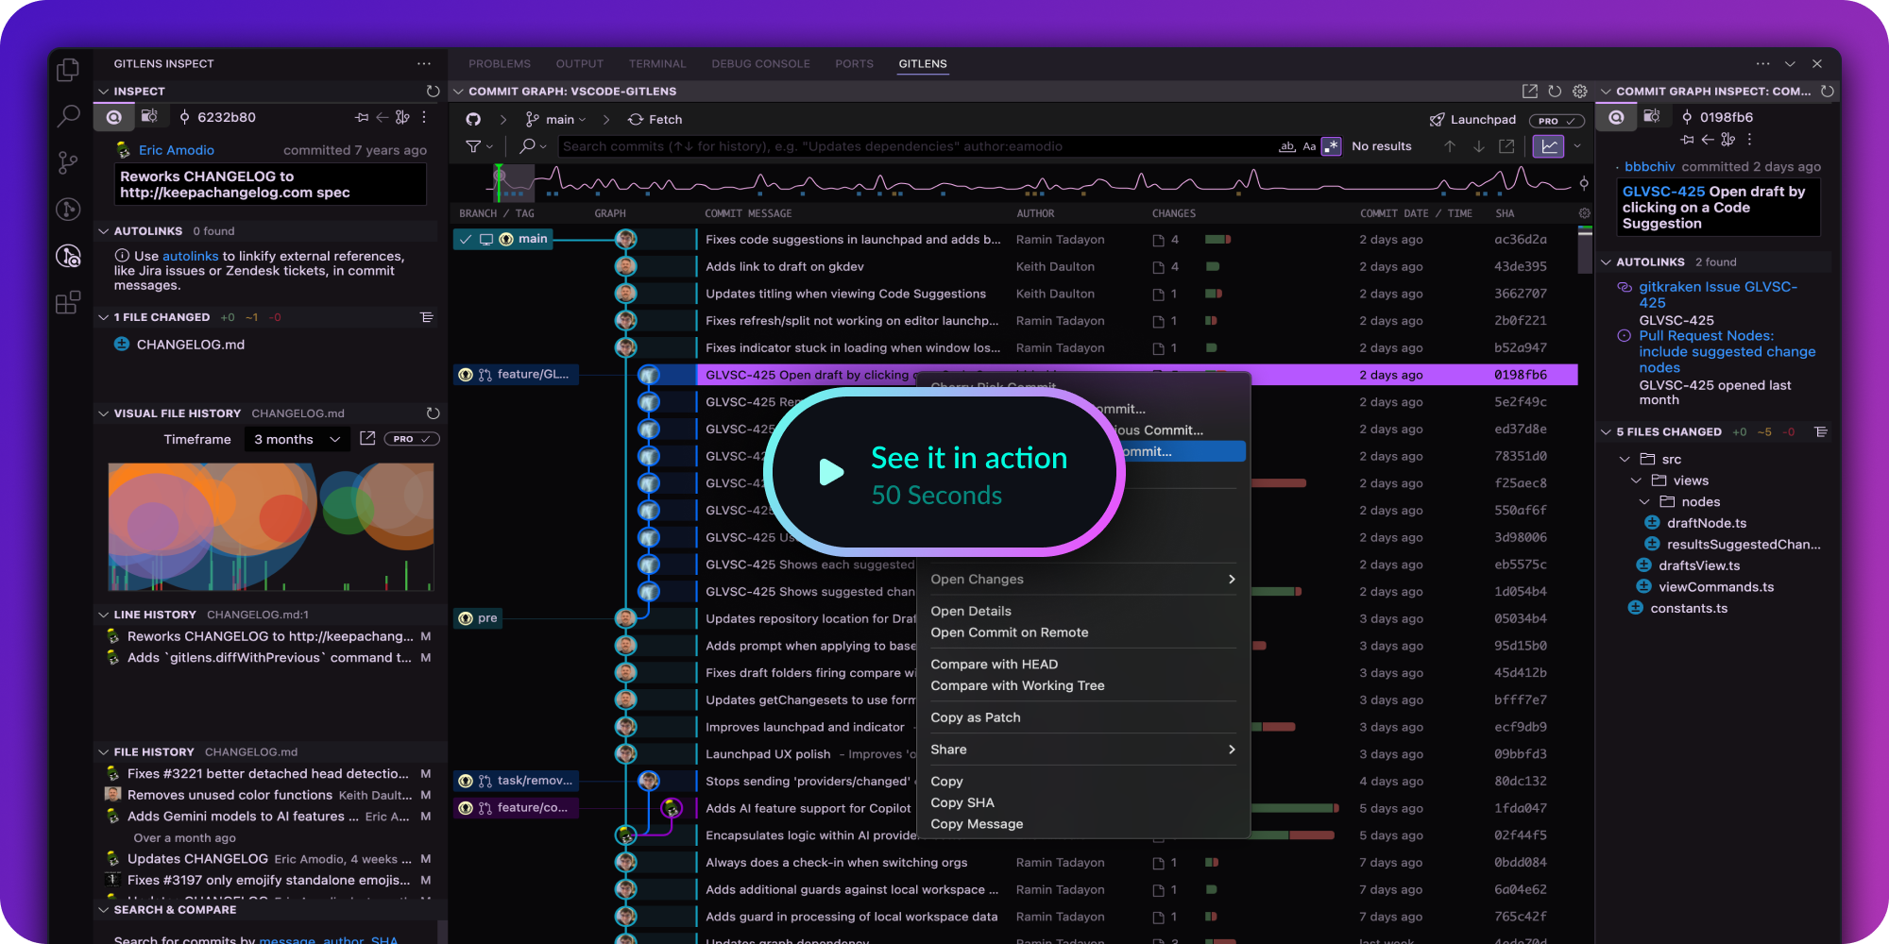
Task: Toggle the minimap graph button
Action: click(1549, 146)
